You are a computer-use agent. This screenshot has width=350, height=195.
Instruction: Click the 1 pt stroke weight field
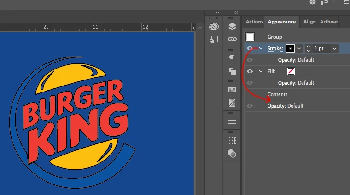pyautogui.click(x=321, y=49)
